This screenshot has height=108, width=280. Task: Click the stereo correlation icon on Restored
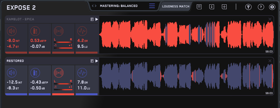click(59, 73)
